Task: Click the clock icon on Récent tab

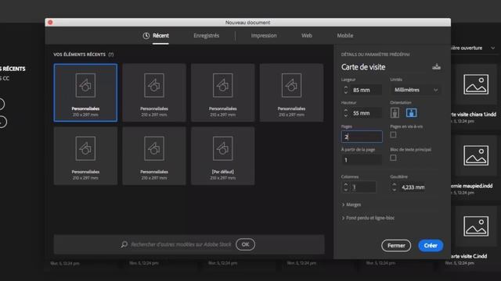Action: (x=146, y=36)
